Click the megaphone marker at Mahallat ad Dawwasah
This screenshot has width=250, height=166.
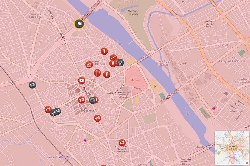coord(122,143)
